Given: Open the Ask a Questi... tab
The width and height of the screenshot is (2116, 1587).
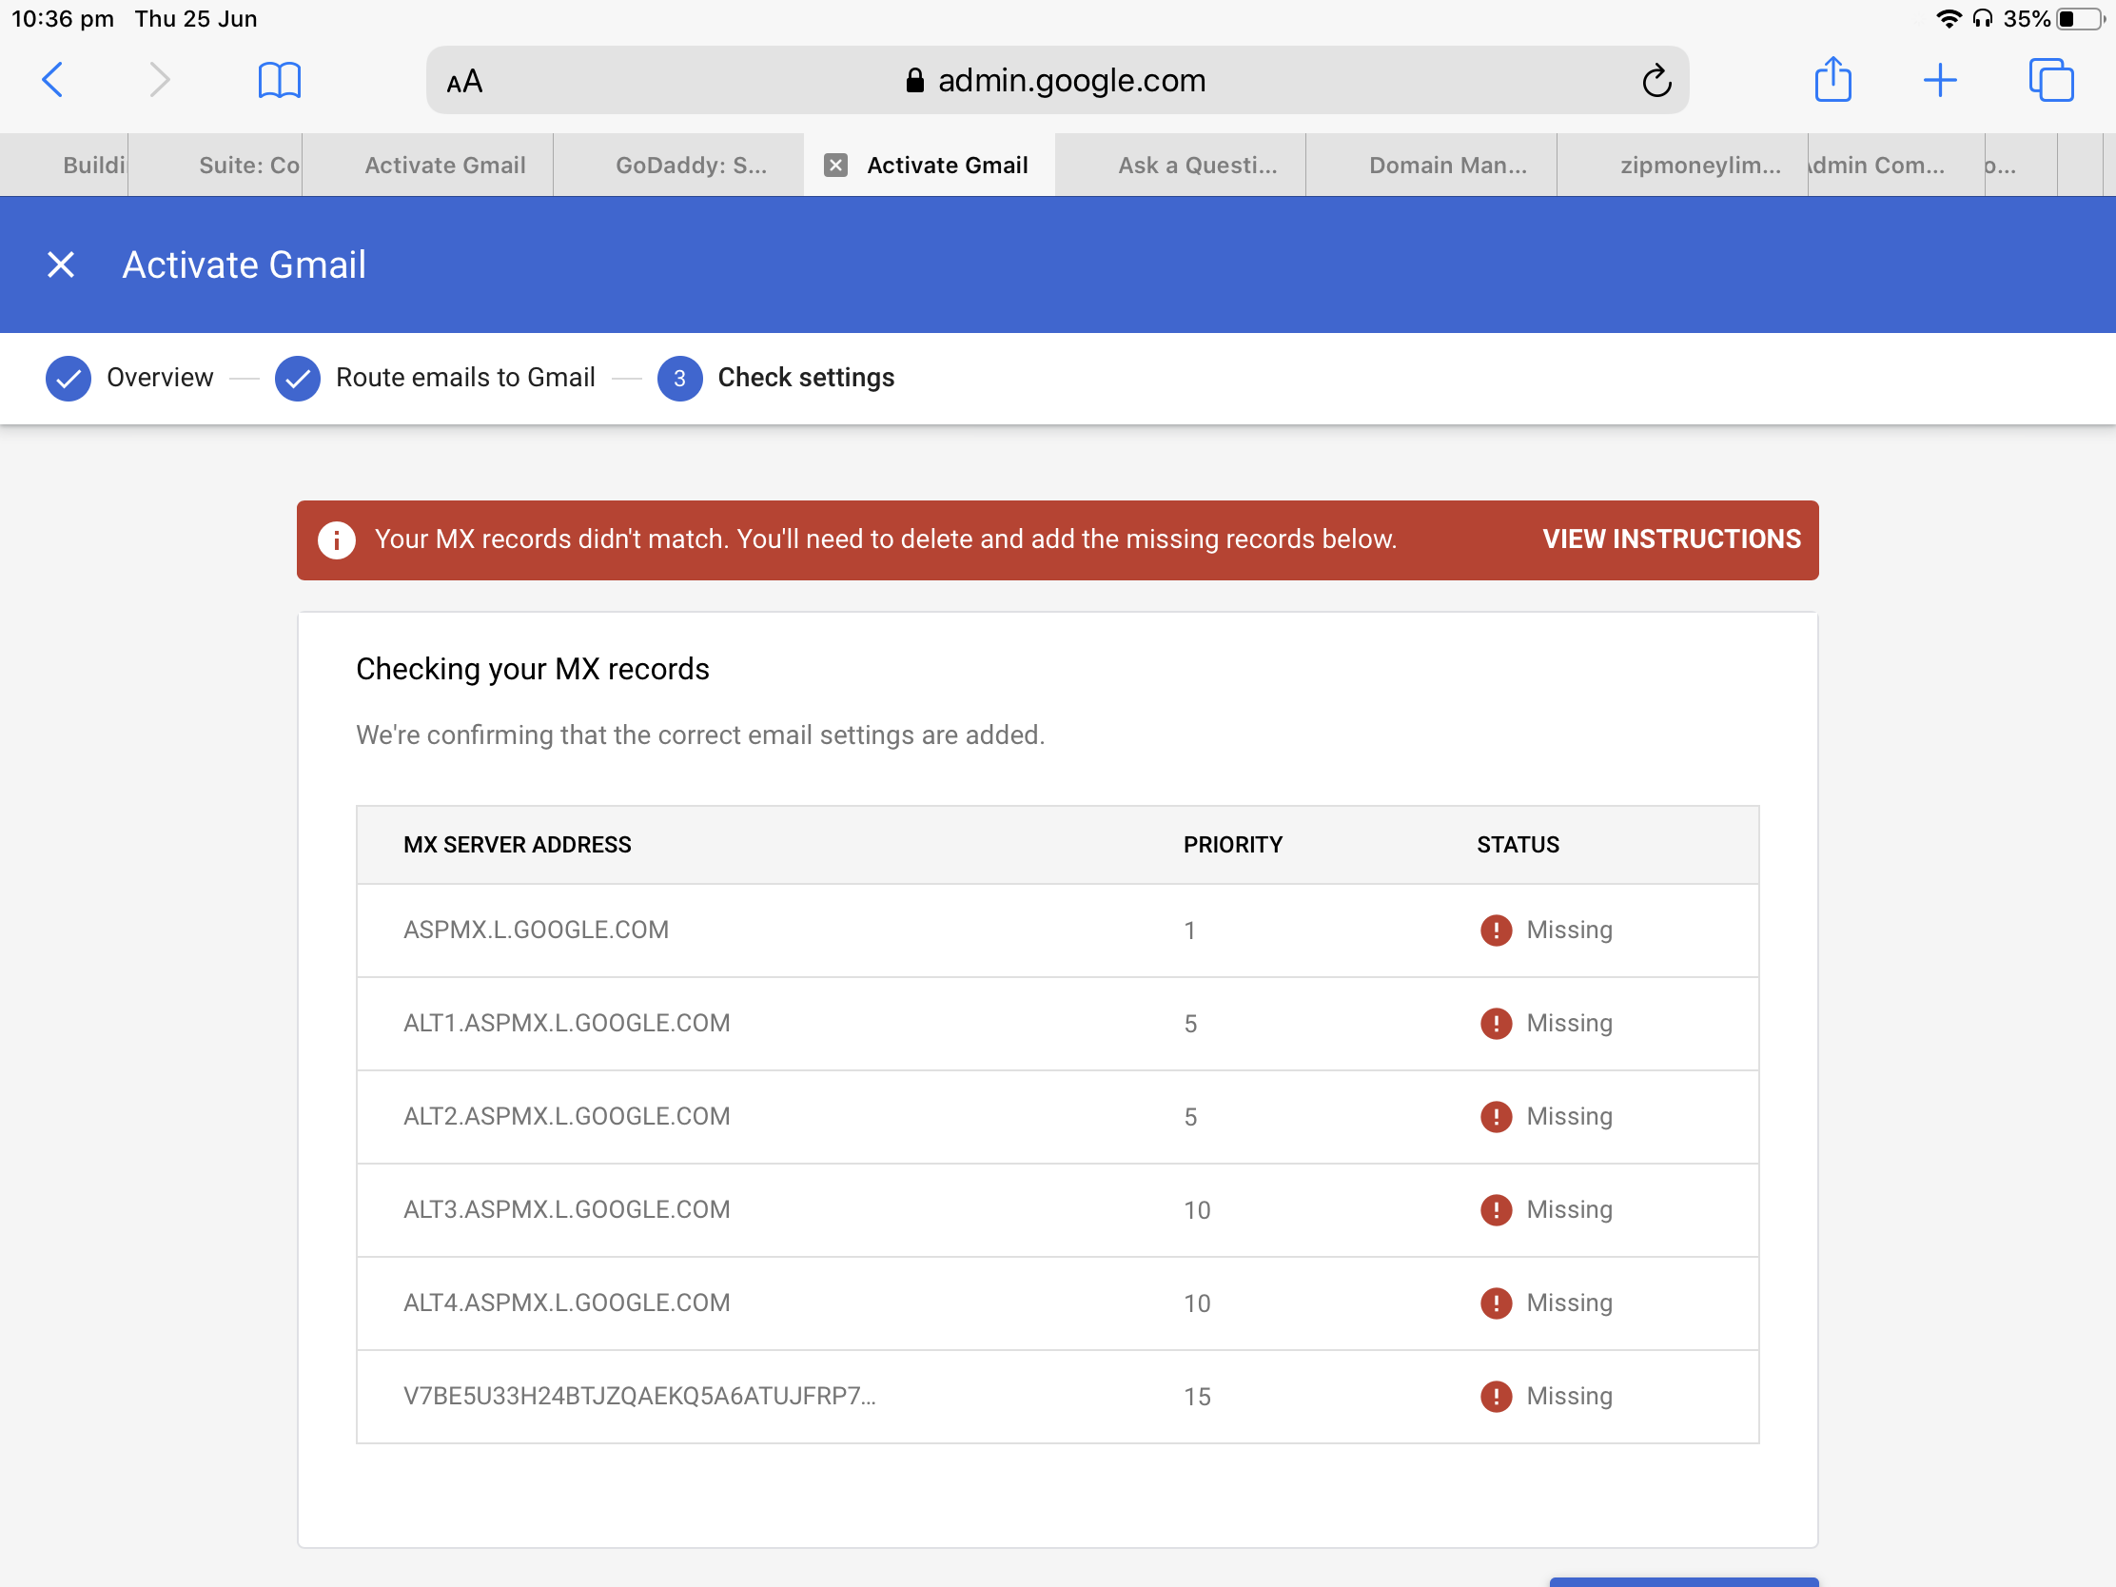Looking at the screenshot, I should pos(1197,166).
